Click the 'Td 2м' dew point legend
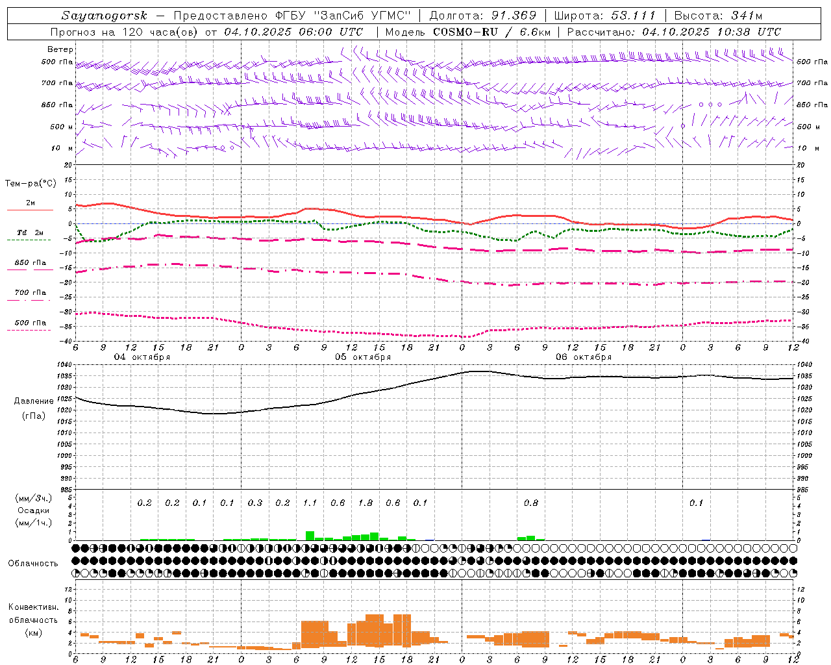 (30, 232)
